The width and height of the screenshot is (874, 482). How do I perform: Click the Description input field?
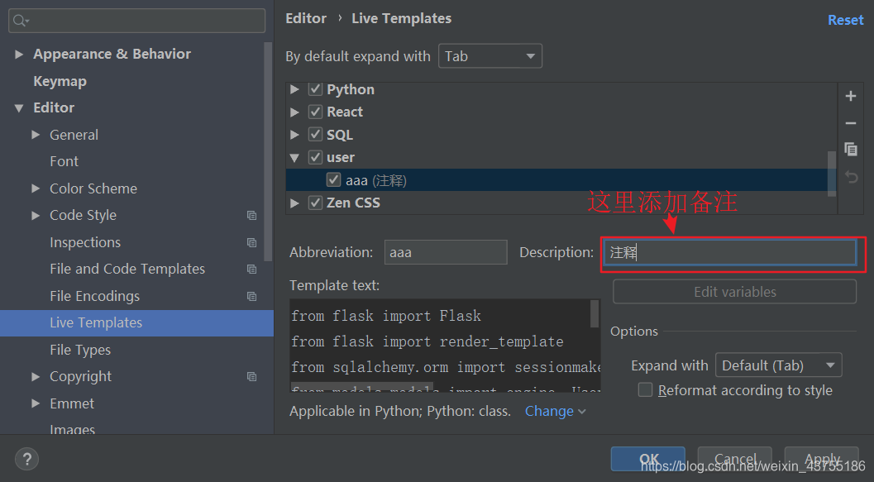pyautogui.click(x=730, y=252)
